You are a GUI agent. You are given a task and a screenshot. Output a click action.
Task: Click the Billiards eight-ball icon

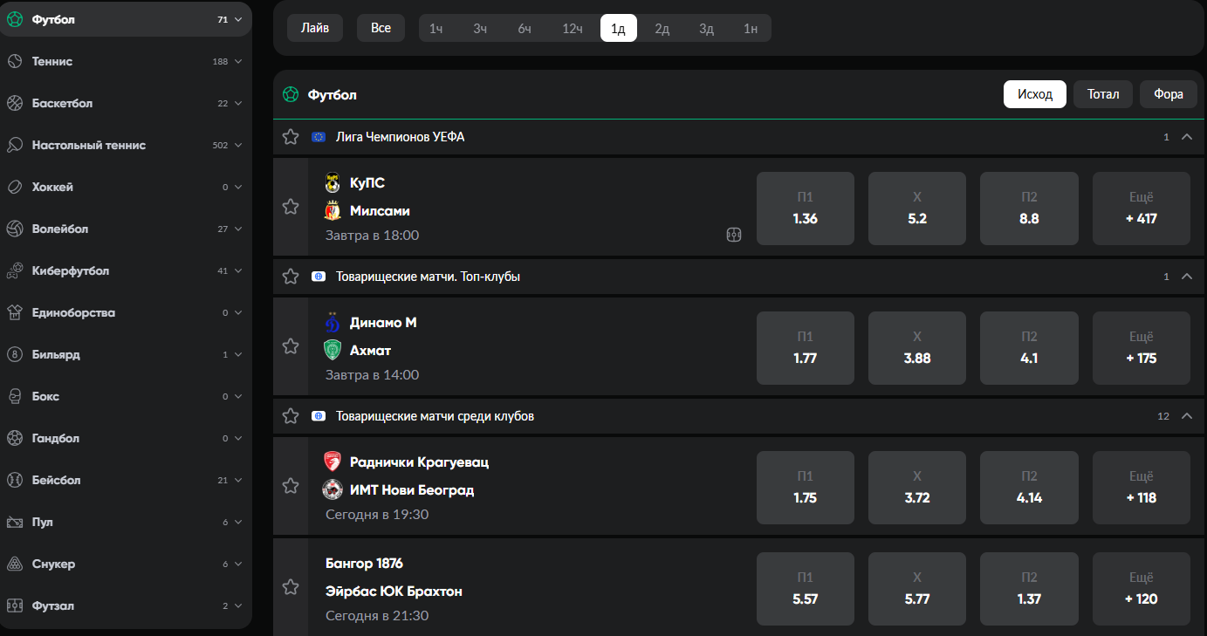coord(15,354)
